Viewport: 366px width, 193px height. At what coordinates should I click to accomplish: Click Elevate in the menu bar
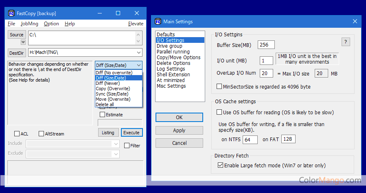[136, 24]
